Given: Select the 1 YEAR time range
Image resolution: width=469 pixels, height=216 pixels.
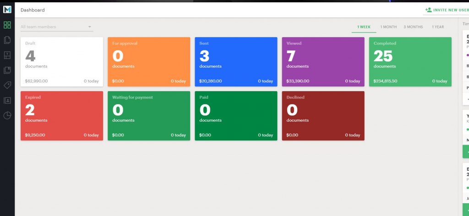Looking at the screenshot, I should coord(438,27).
